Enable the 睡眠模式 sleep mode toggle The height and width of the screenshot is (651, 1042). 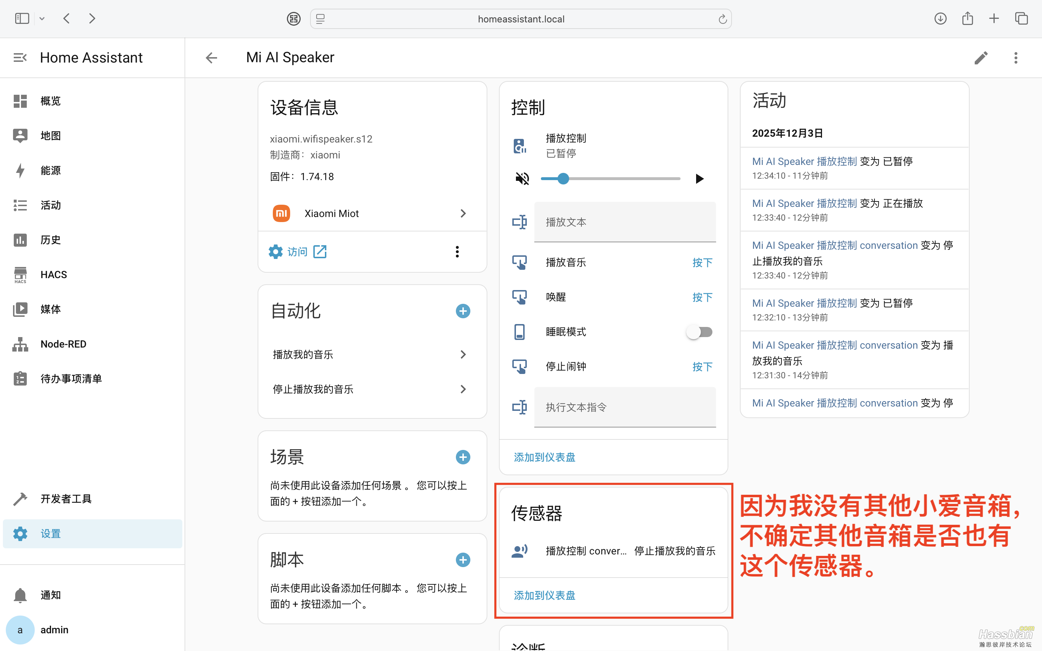tap(699, 332)
